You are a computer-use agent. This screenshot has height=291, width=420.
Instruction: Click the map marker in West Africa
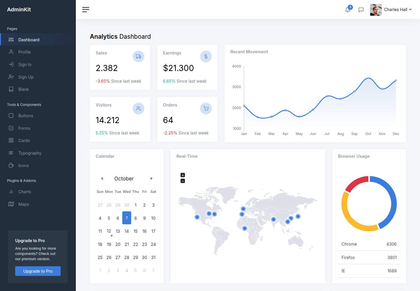(245, 228)
